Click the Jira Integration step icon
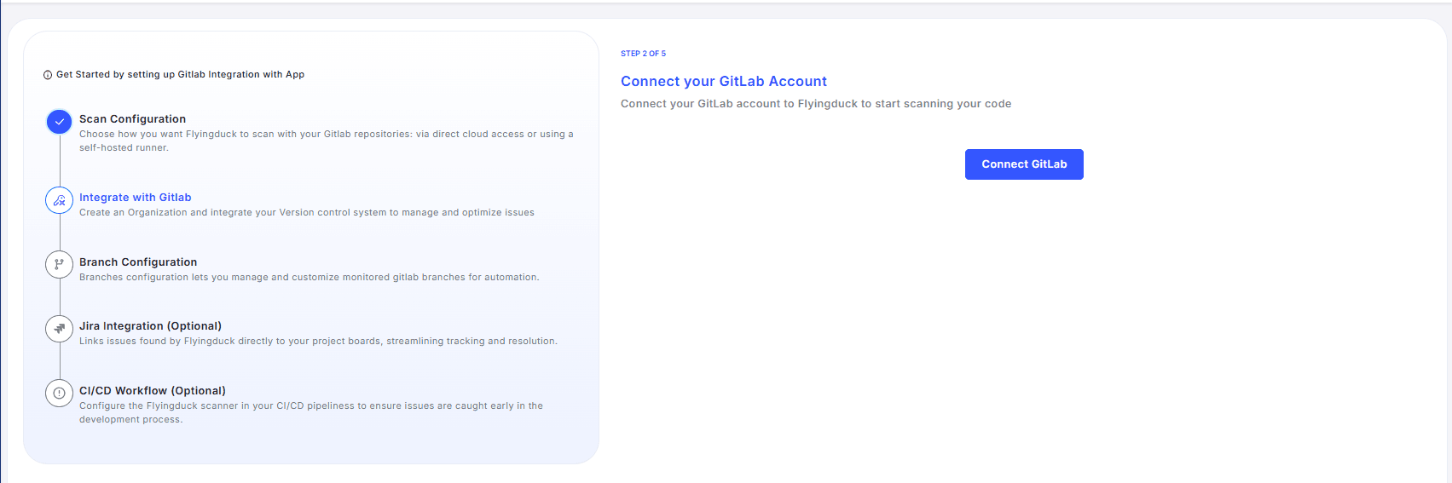The height and width of the screenshot is (483, 1452). 59,329
